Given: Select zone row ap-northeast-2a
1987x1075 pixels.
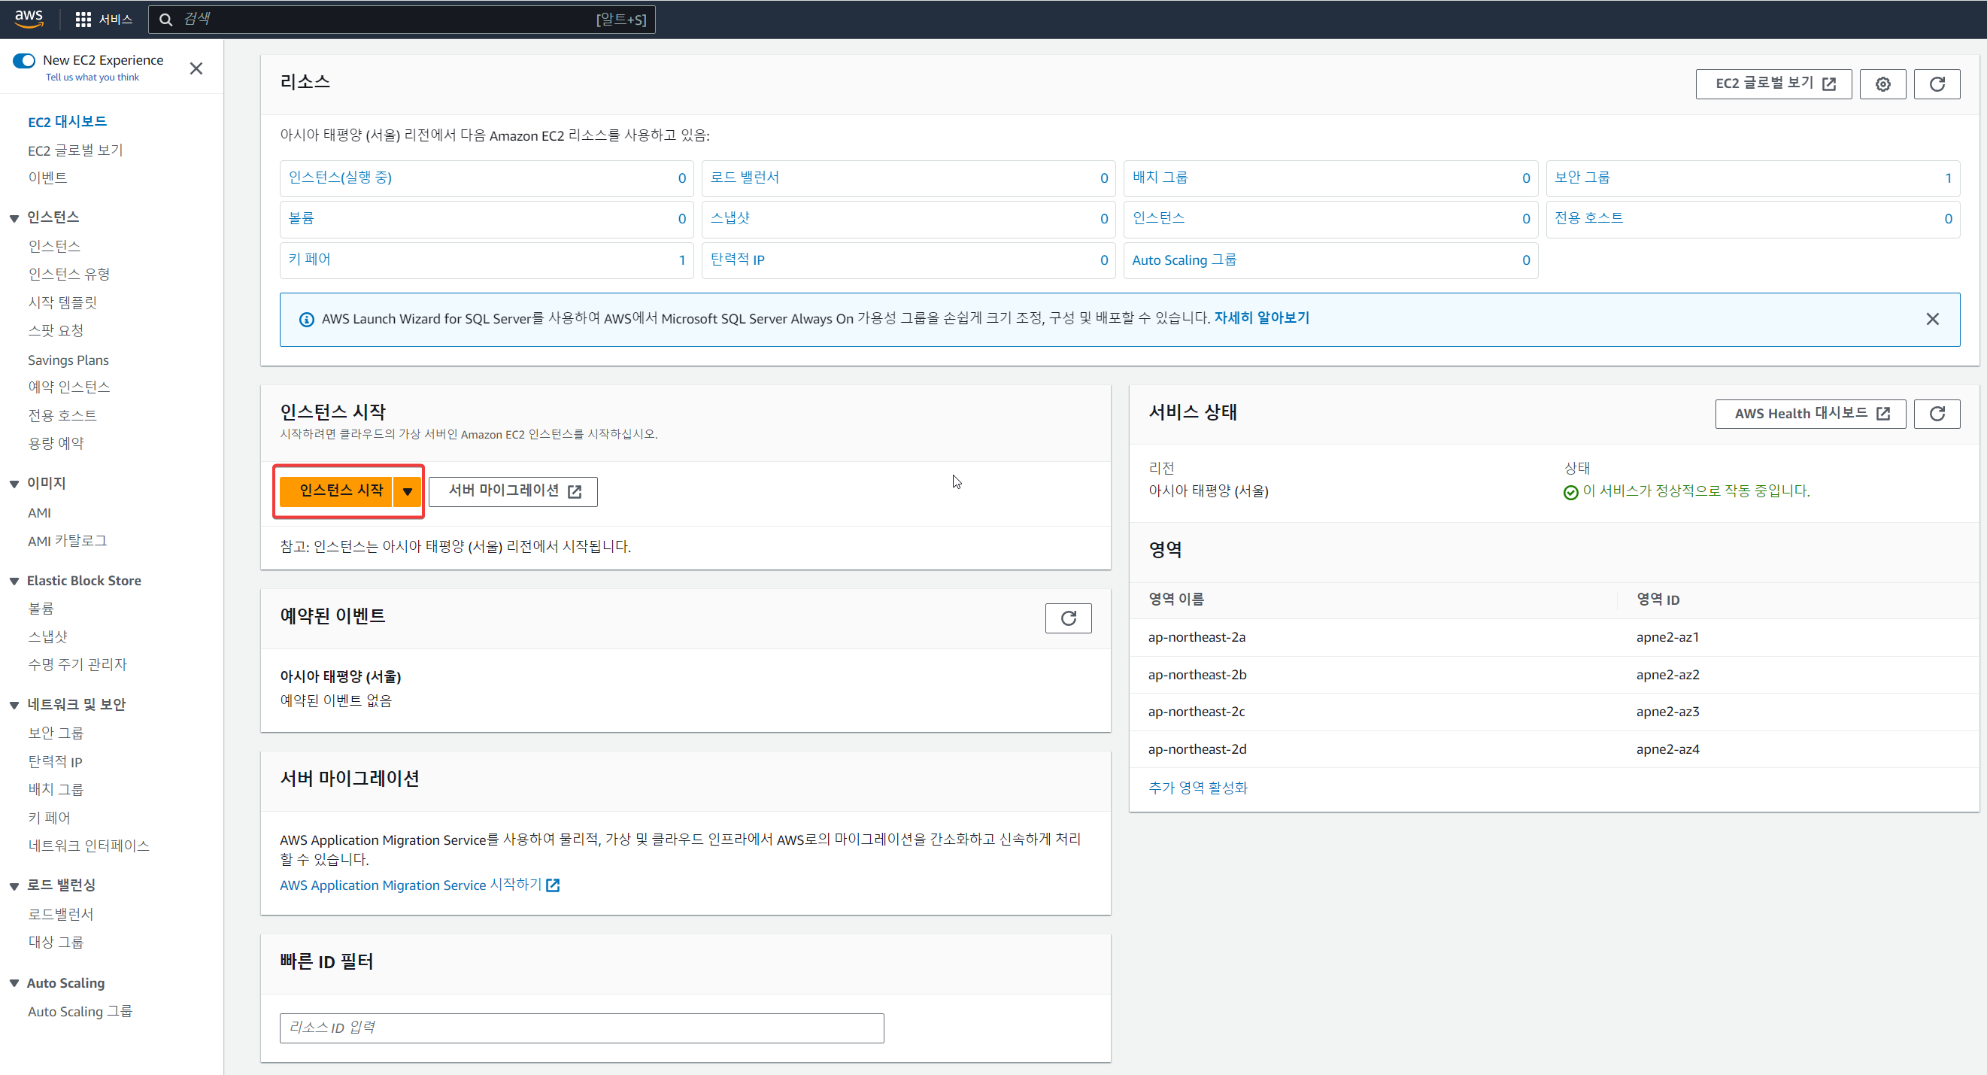Looking at the screenshot, I should 1554,637.
